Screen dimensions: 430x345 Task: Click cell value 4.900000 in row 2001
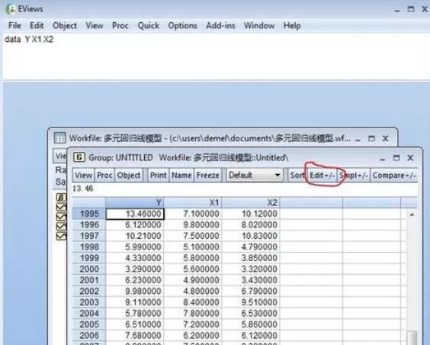(193, 280)
